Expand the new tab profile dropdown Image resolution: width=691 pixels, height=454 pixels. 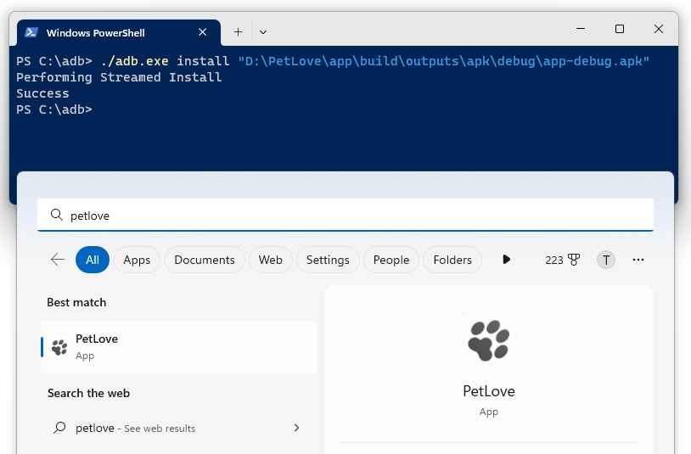click(263, 32)
